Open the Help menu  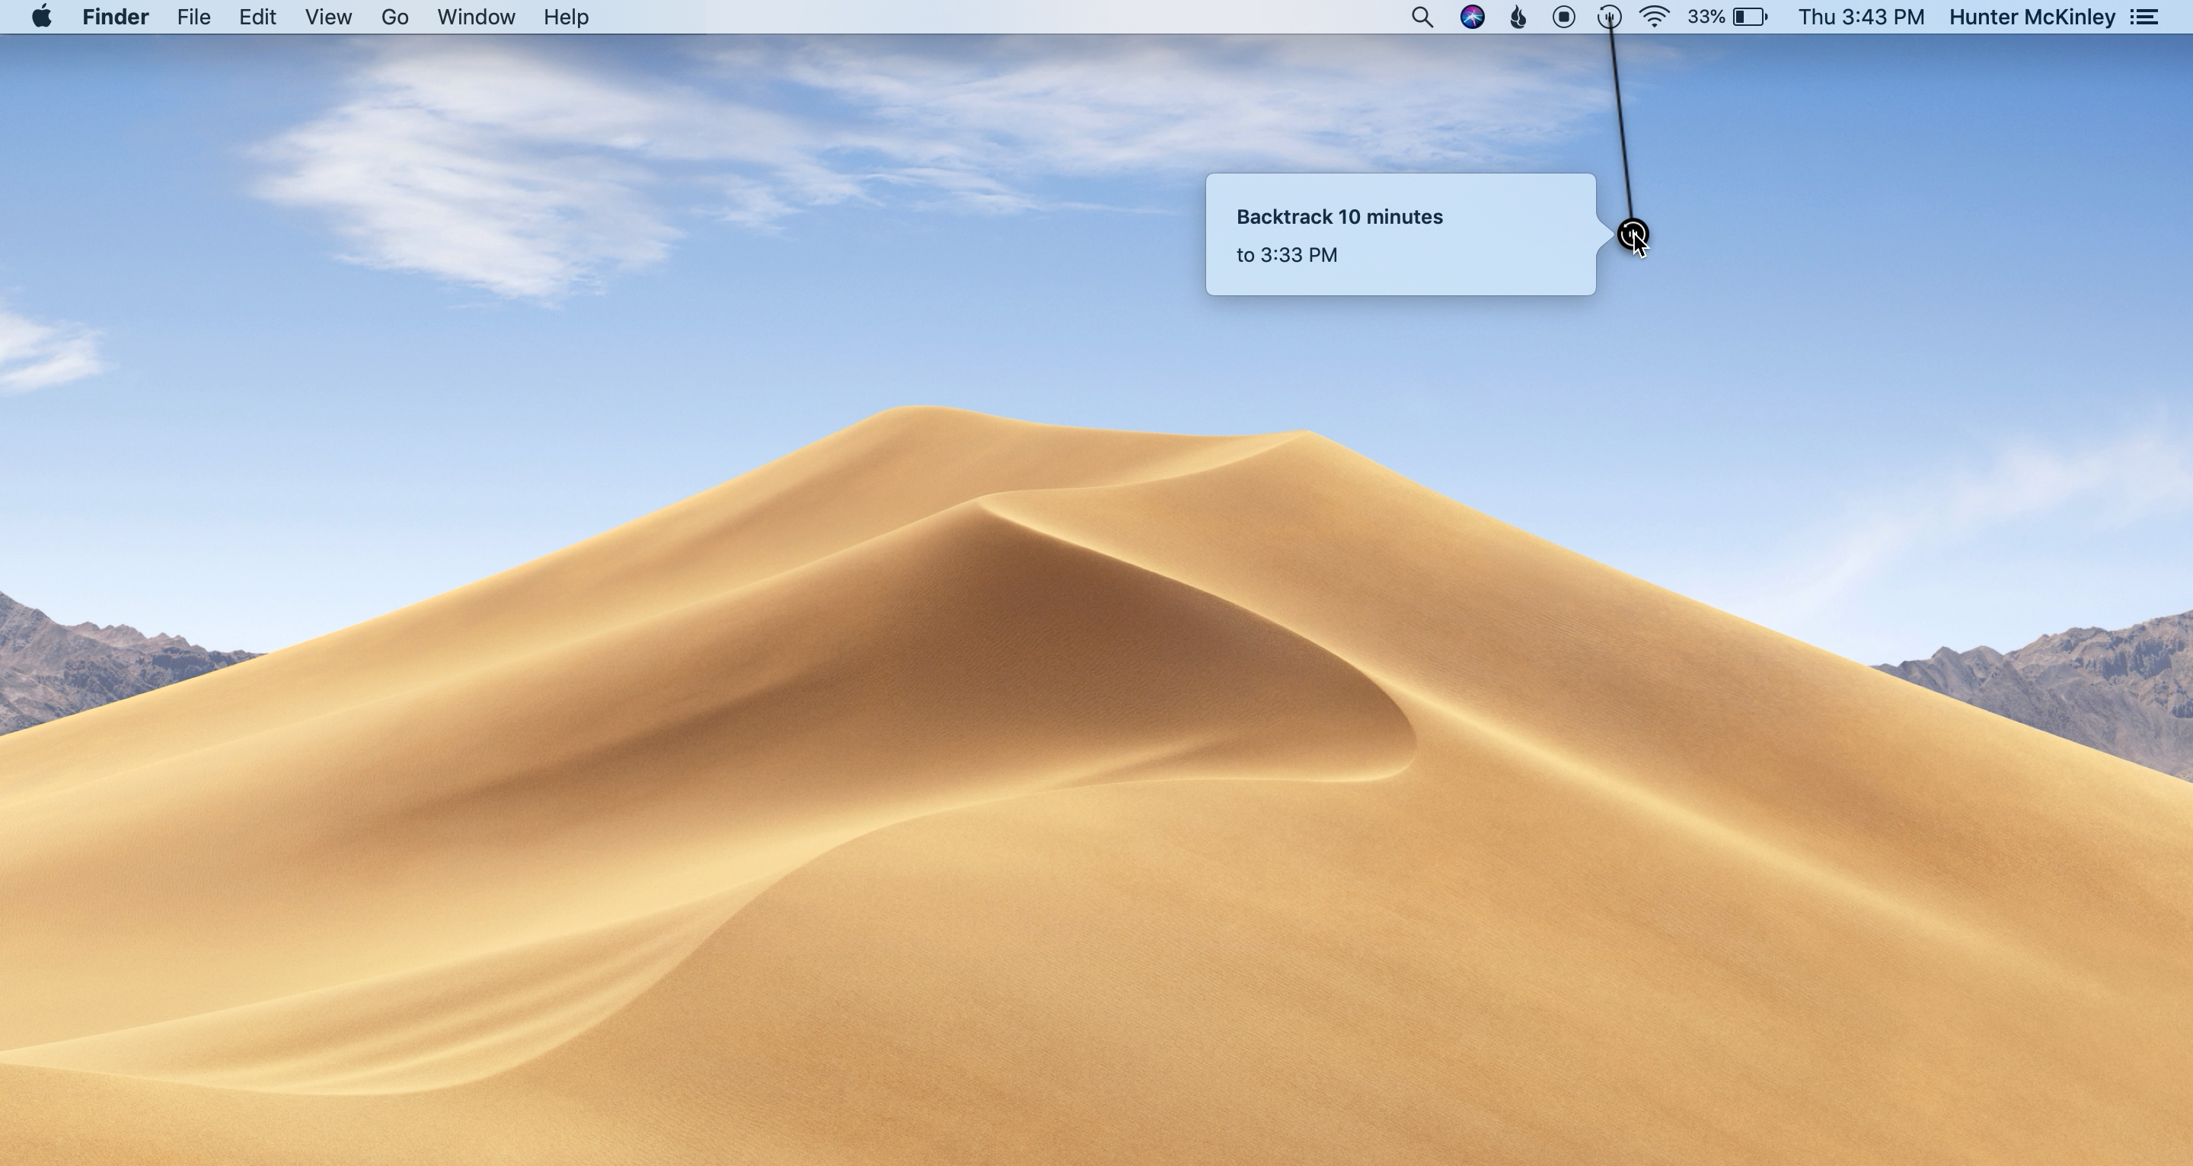(566, 17)
